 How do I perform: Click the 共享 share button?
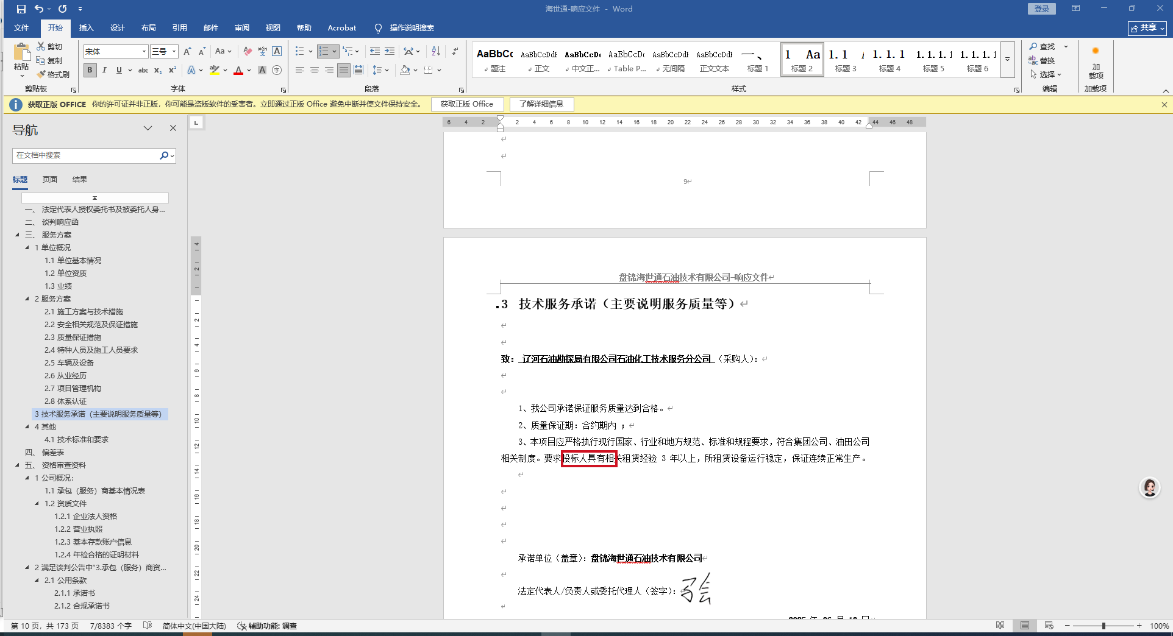tap(1147, 28)
